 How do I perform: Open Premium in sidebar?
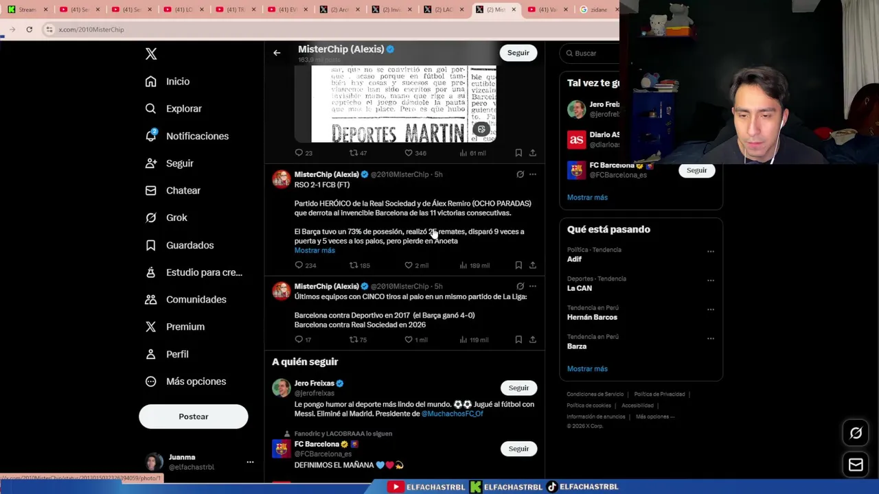tap(174, 327)
